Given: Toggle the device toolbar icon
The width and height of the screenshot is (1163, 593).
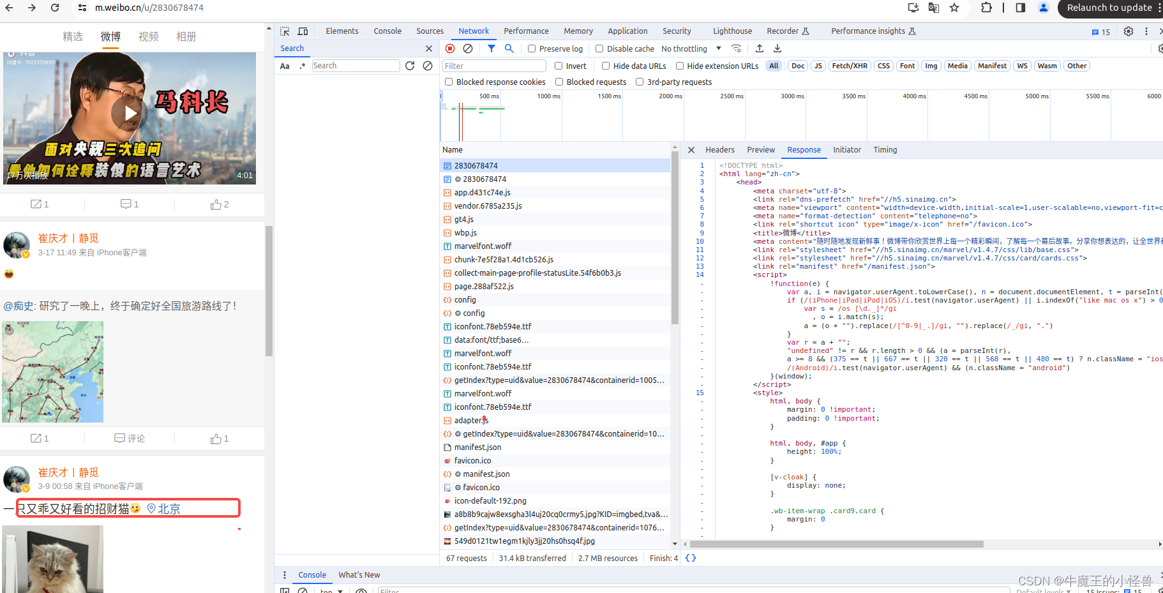Looking at the screenshot, I should [x=303, y=31].
